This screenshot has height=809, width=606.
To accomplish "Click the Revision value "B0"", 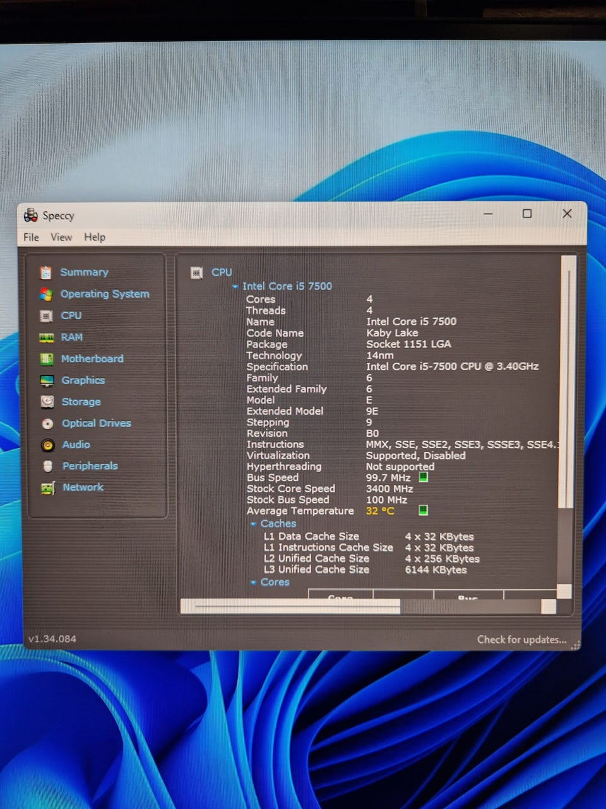I will click(372, 434).
